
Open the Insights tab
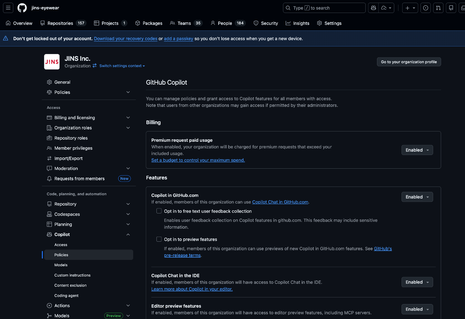(298, 23)
